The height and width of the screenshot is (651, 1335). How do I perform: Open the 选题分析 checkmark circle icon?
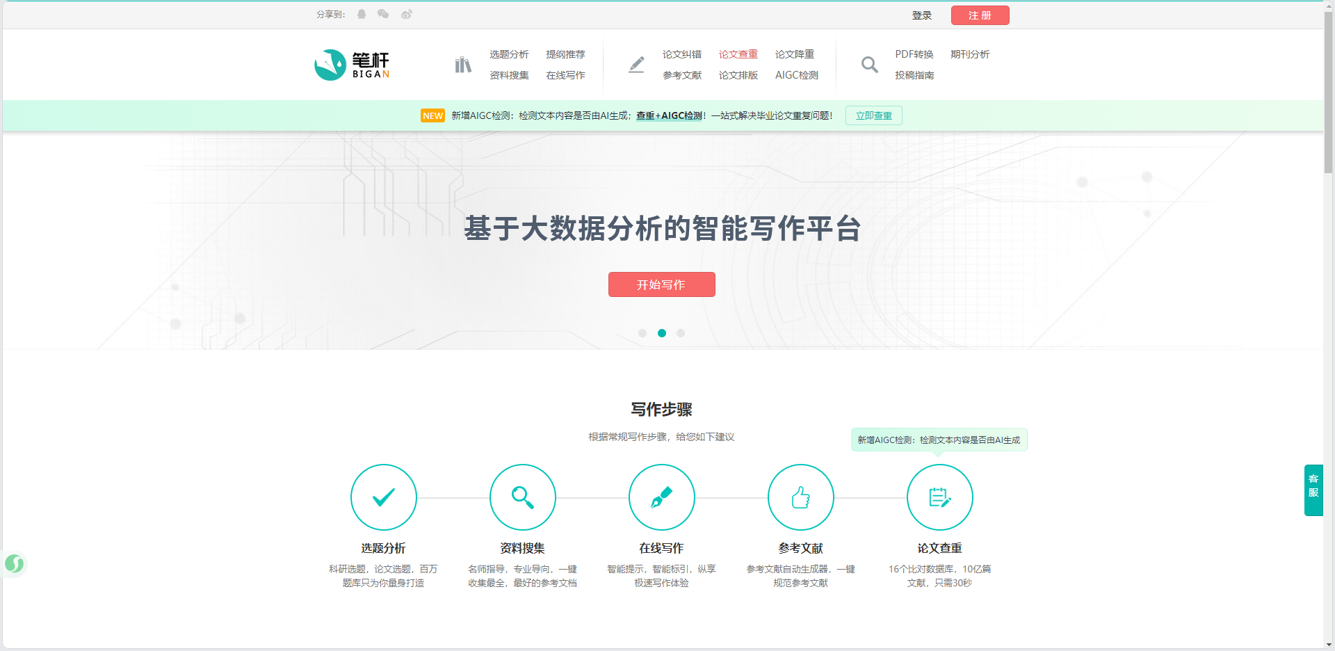384,497
